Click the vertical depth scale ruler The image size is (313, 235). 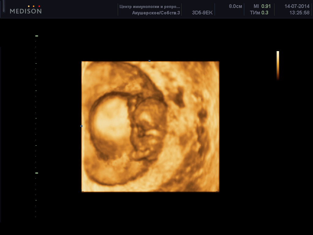pos(36,126)
